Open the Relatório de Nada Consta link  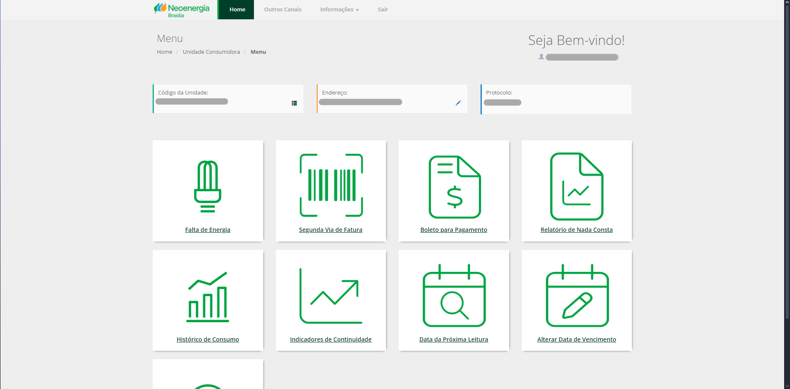(x=576, y=230)
